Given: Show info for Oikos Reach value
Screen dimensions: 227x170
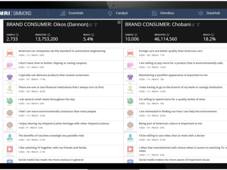Looking at the screenshot, I should [x=93, y=34].
